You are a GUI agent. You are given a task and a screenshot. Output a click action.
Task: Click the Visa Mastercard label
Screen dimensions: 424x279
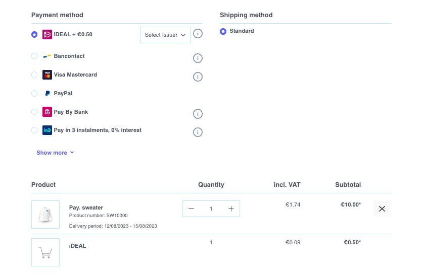click(75, 75)
